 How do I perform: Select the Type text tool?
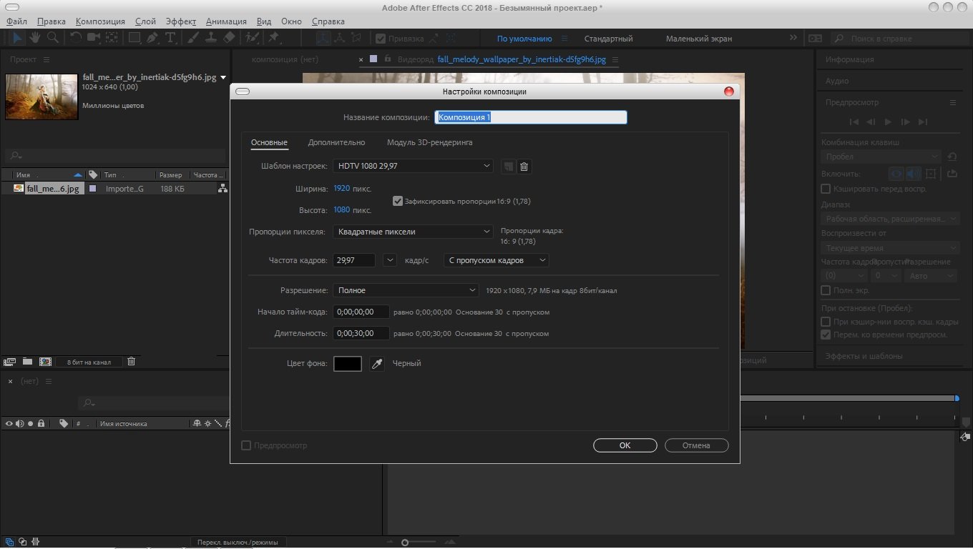[x=170, y=38]
